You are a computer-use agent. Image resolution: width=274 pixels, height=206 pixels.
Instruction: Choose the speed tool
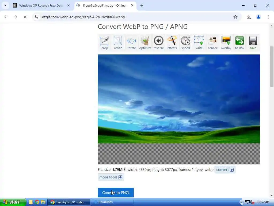pos(186,43)
